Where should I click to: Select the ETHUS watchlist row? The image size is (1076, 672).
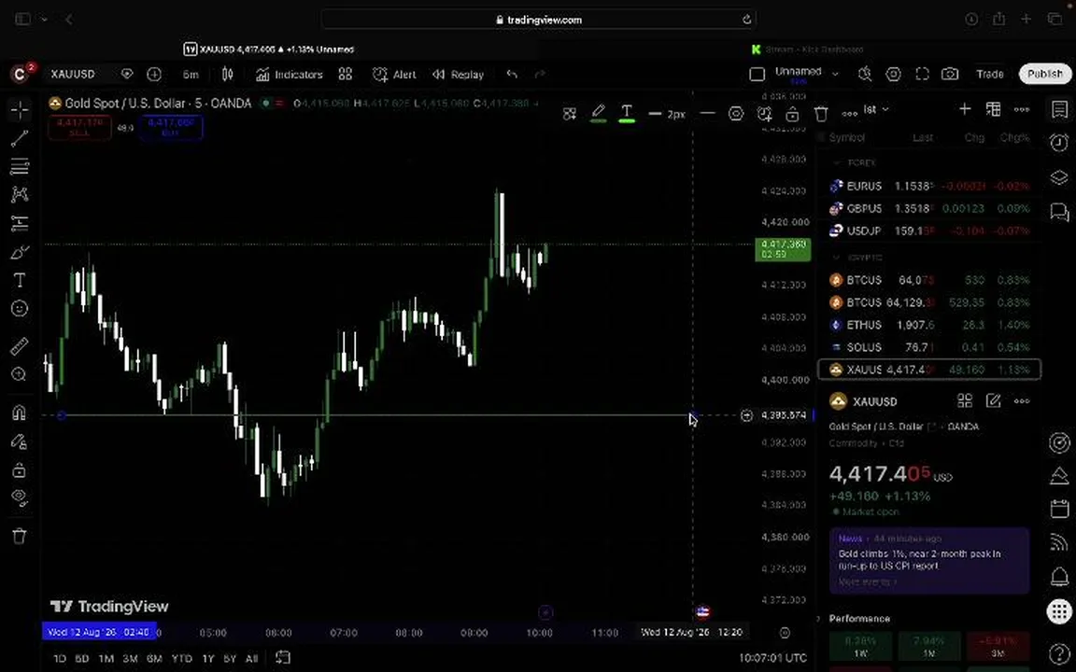[x=929, y=325]
